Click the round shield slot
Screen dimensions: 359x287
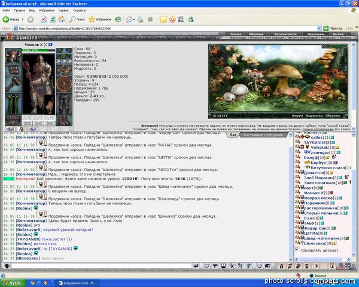tap(64, 84)
